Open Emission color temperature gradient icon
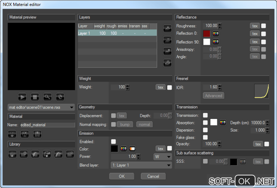 click(132, 149)
